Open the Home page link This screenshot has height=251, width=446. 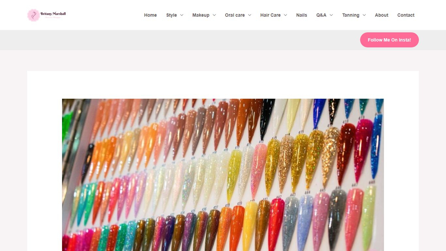pos(151,15)
